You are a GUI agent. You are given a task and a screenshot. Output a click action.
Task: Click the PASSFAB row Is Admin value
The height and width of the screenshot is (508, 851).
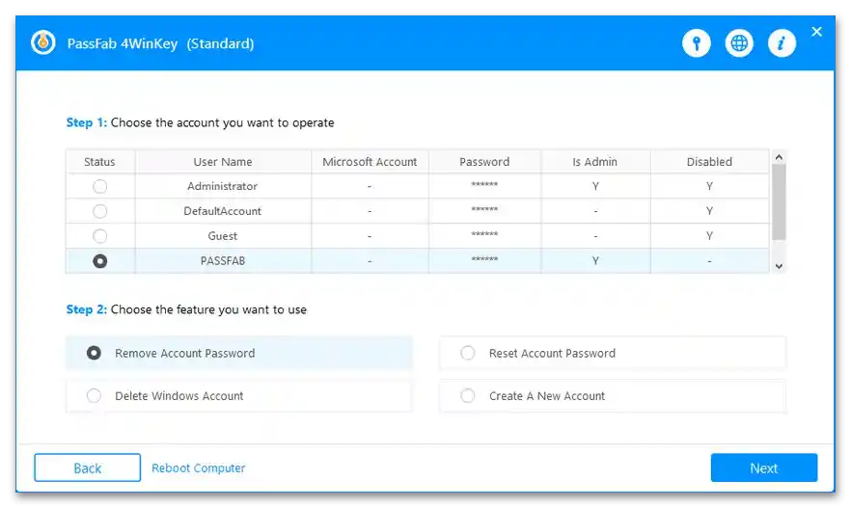pos(595,261)
